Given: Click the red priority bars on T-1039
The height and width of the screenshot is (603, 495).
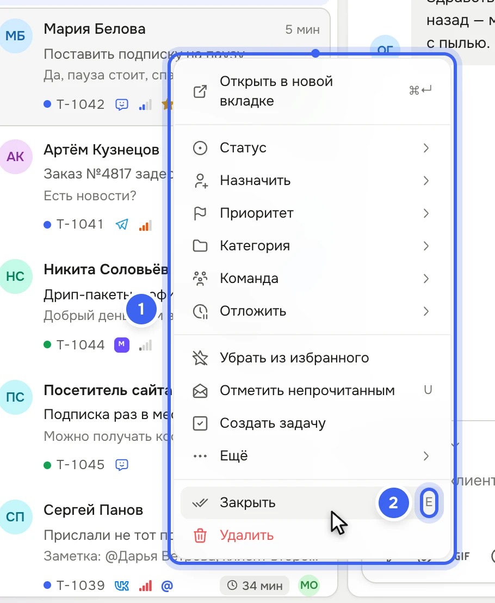Looking at the screenshot, I should coord(145,585).
